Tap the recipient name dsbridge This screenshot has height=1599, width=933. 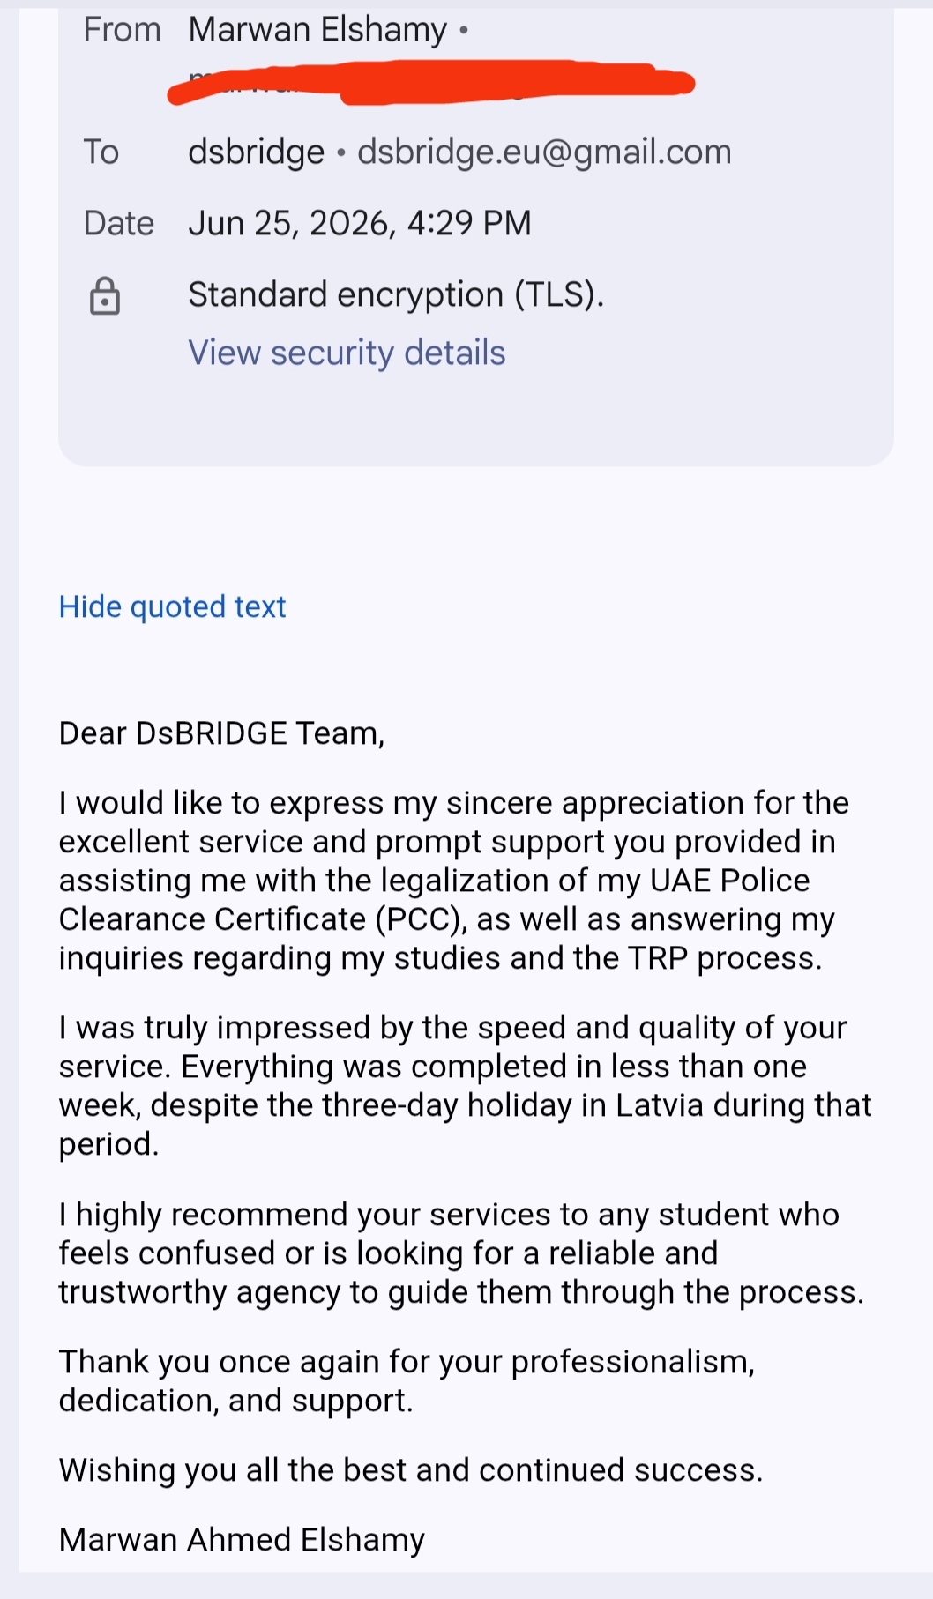(256, 152)
